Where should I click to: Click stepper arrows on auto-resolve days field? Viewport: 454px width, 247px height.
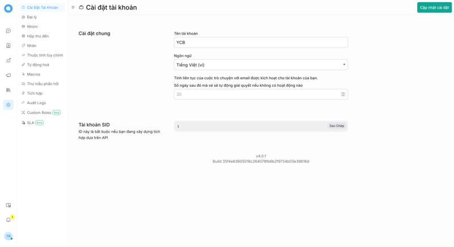(x=343, y=94)
